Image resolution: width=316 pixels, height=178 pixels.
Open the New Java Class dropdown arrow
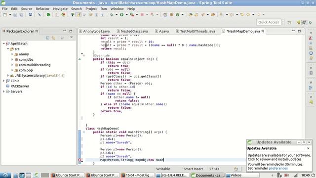click(x=182, y=14)
